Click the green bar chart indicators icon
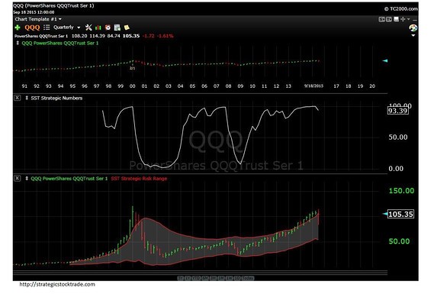The height and width of the screenshot is (304, 434). point(98,27)
